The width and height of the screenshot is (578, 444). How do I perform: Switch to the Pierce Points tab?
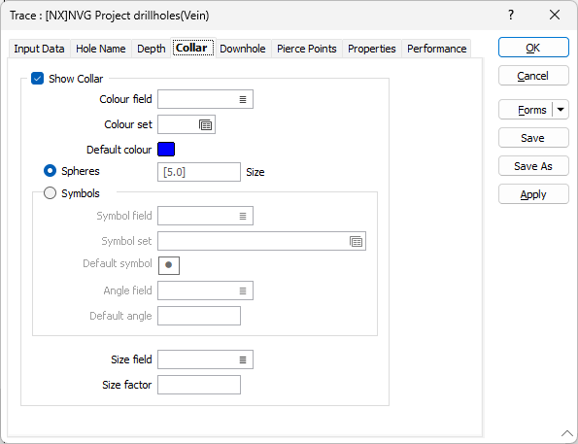coord(307,49)
